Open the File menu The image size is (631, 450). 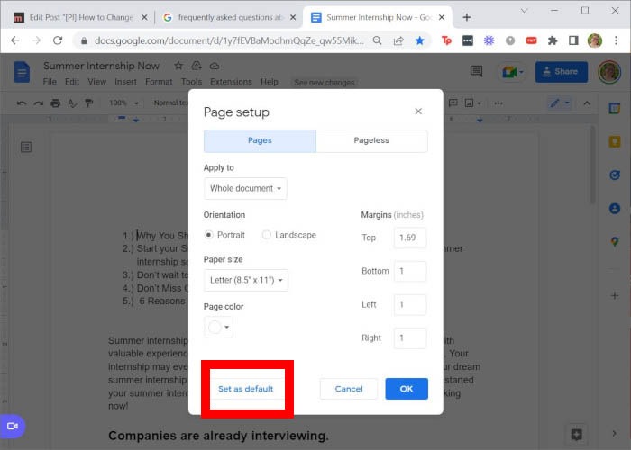[x=50, y=82]
